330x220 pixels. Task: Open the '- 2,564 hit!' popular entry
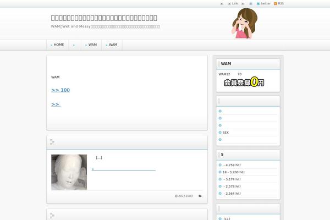click(x=232, y=194)
